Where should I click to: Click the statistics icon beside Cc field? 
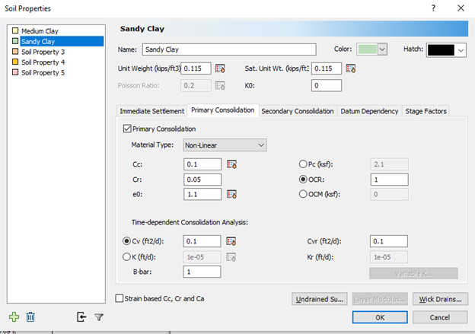click(231, 164)
